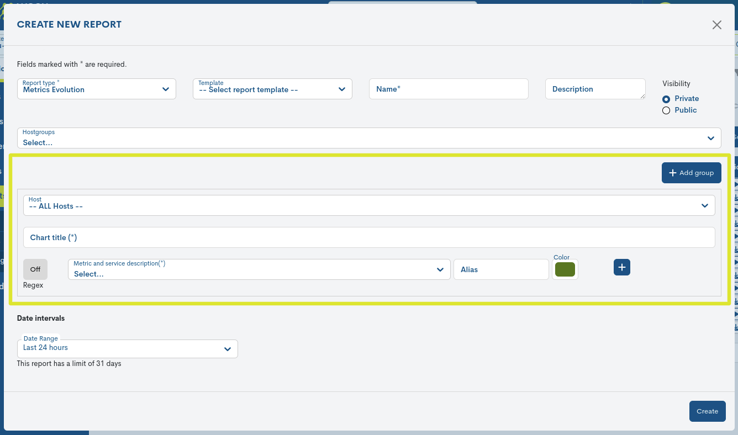Click the Report type chevron arrow
Screen dimensions: 738x435
click(166, 89)
